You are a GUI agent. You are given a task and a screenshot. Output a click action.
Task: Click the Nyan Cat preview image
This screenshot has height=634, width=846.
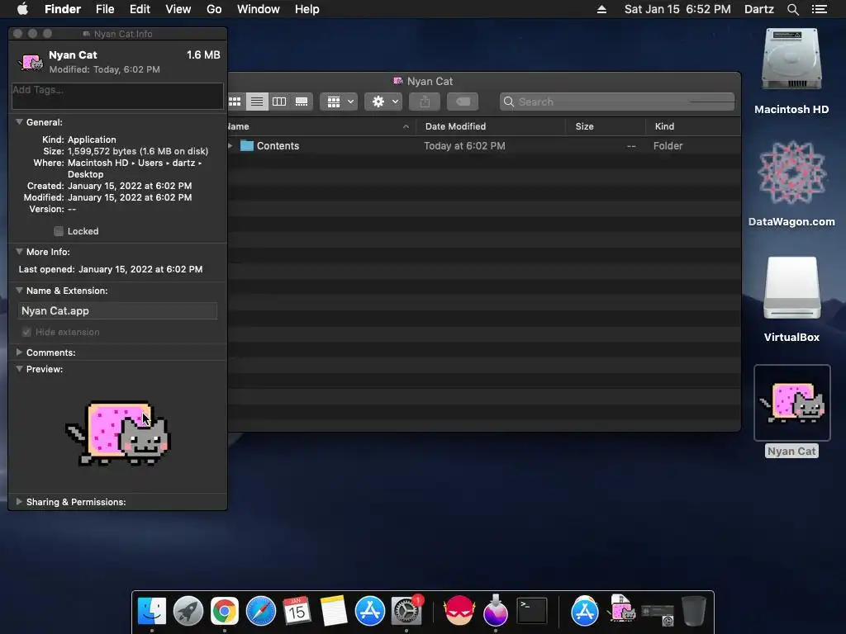[x=117, y=433]
